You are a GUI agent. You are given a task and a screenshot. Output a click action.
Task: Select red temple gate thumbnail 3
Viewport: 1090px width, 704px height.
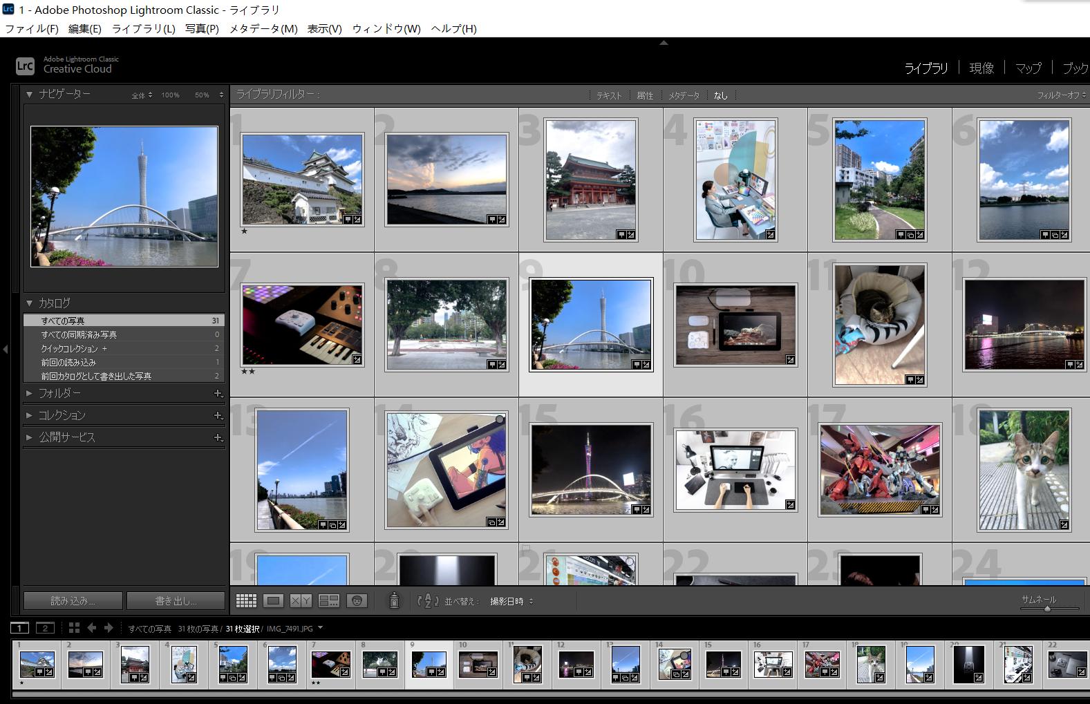click(591, 180)
